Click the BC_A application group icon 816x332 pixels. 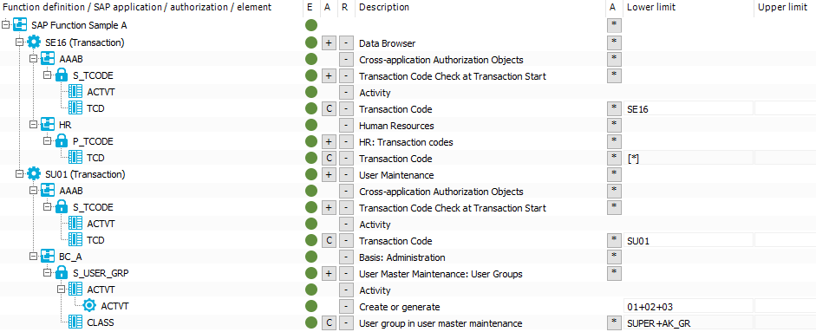coord(48,257)
